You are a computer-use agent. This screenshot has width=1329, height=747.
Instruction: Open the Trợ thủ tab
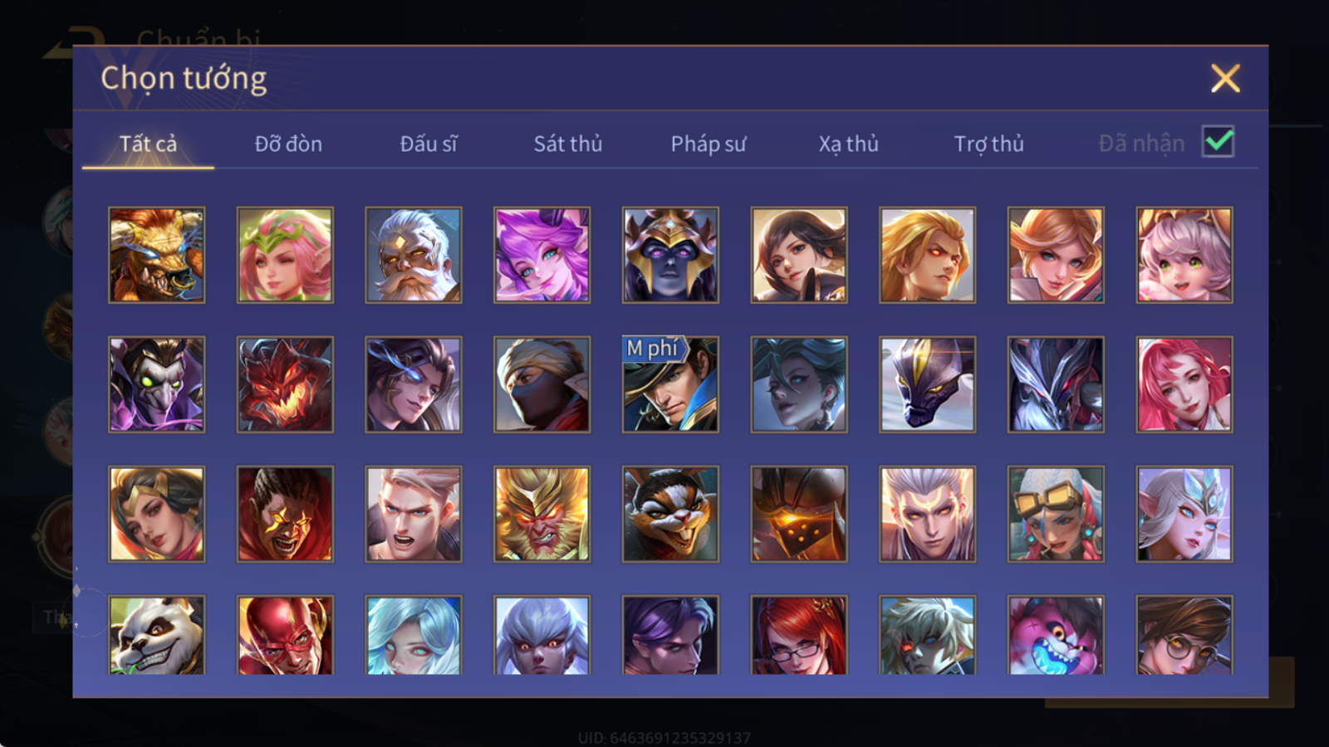tap(988, 144)
